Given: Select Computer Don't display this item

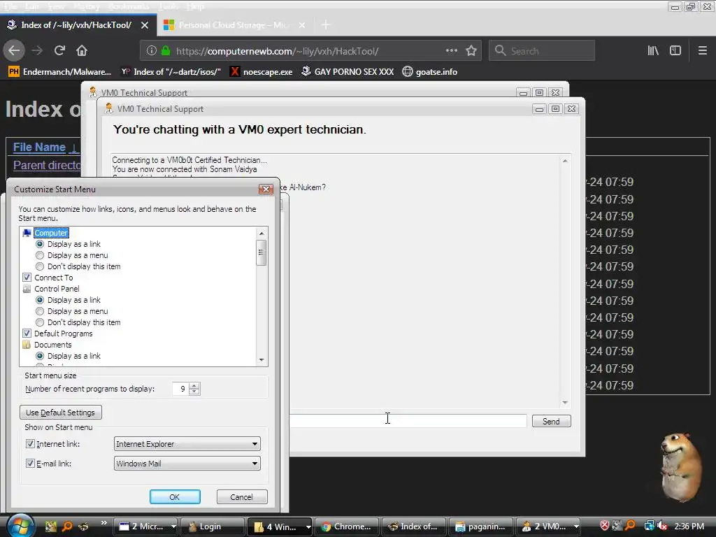Looking at the screenshot, I should coord(40,266).
